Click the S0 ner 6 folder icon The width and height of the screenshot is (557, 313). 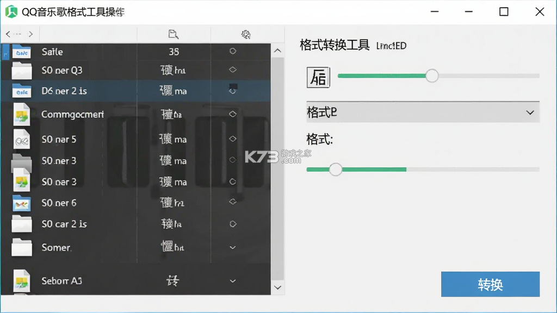pos(22,203)
